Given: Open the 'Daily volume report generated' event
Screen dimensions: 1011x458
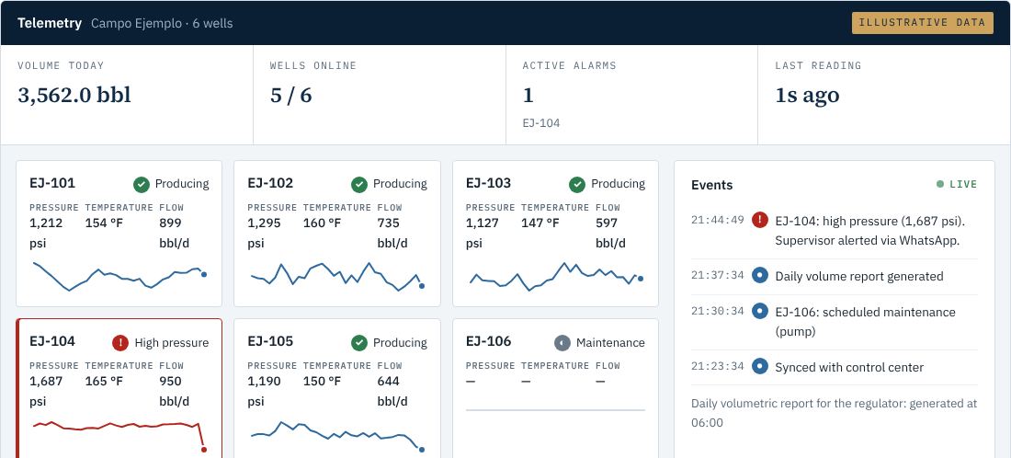Looking at the screenshot, I should [x=858, y=276].
